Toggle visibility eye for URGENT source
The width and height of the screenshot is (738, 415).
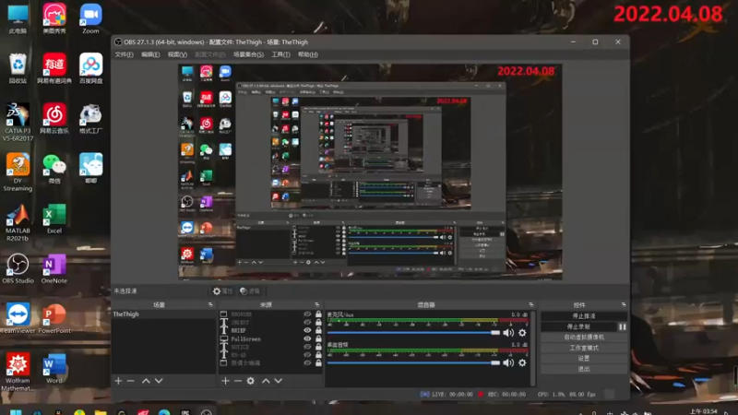tap(307, 322)
